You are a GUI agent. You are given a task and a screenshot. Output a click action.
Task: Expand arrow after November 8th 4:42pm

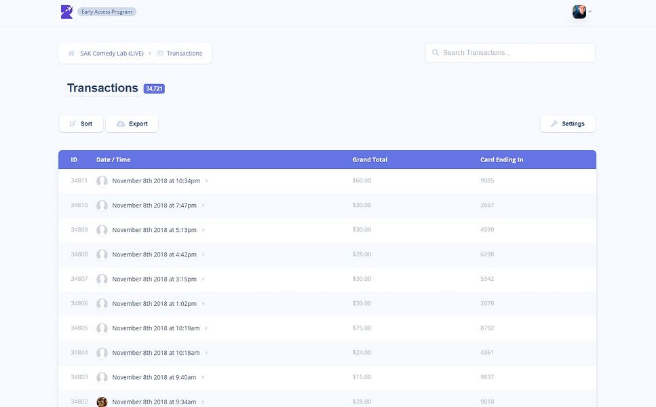[204, 254]
